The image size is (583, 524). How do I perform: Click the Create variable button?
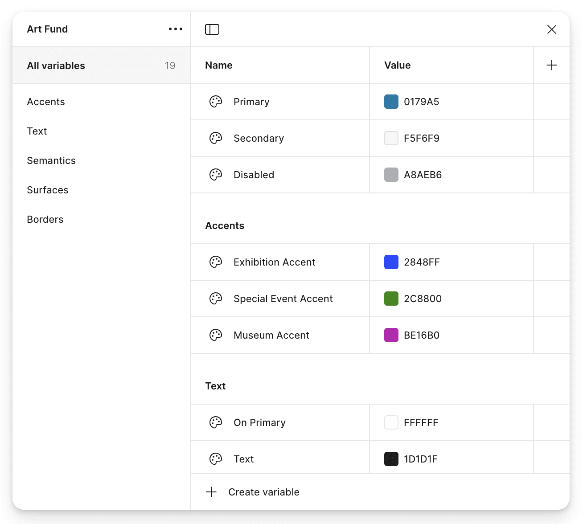click(253, 492)
